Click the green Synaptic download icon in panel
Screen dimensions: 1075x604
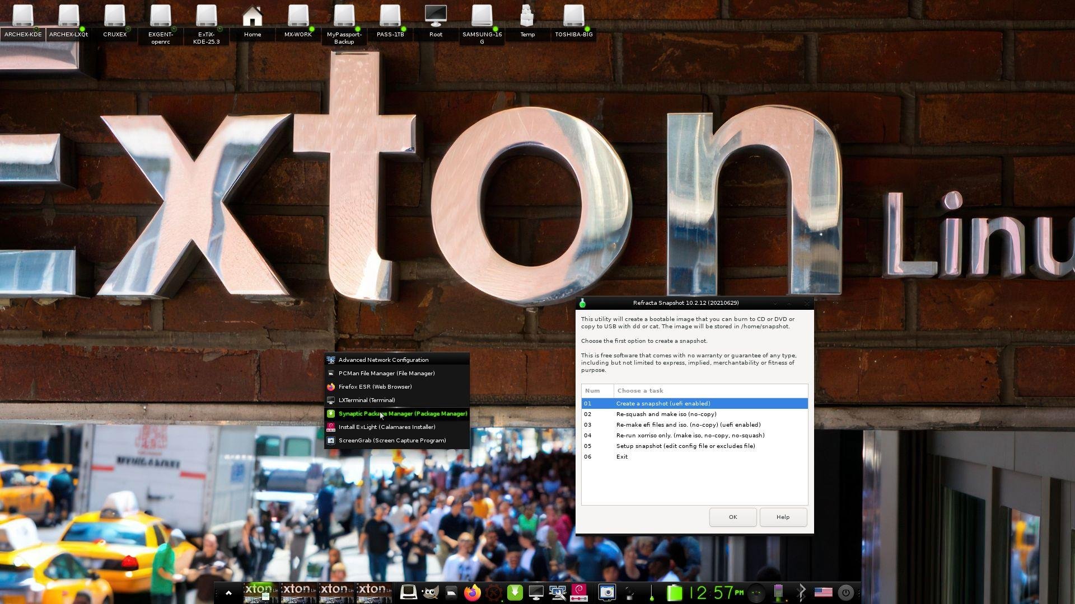tap(515, 592)
